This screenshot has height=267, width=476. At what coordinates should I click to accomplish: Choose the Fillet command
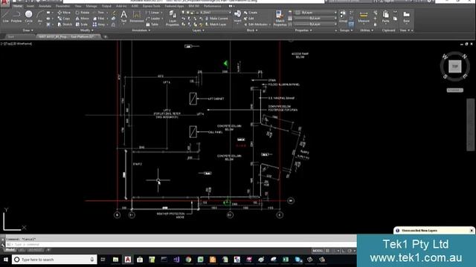[x=99, y=19]
